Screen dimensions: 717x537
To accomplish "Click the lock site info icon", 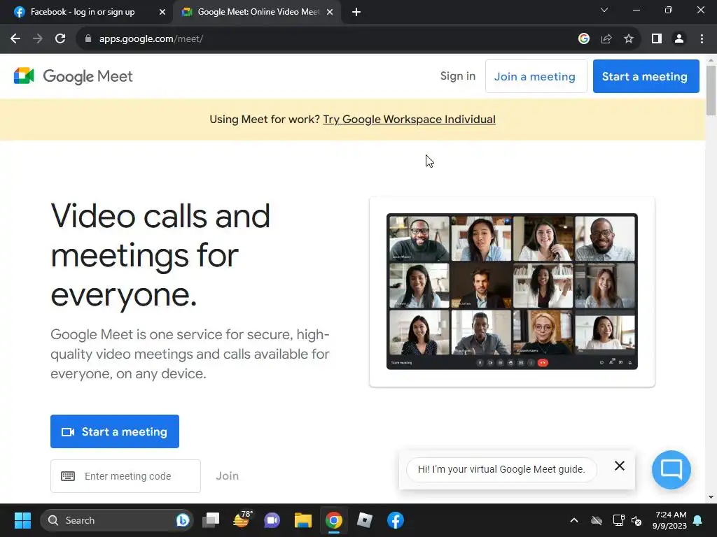I will pos(88,39).
